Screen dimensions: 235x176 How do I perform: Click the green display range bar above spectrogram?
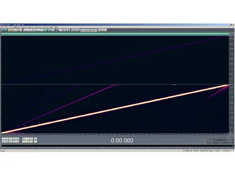point(115,34)
